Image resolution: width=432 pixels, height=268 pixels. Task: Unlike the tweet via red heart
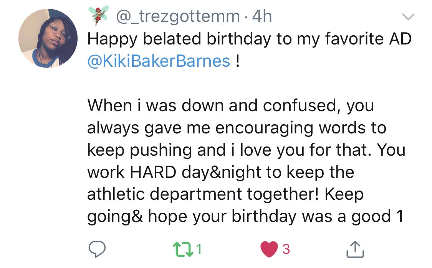click(269, 249)
